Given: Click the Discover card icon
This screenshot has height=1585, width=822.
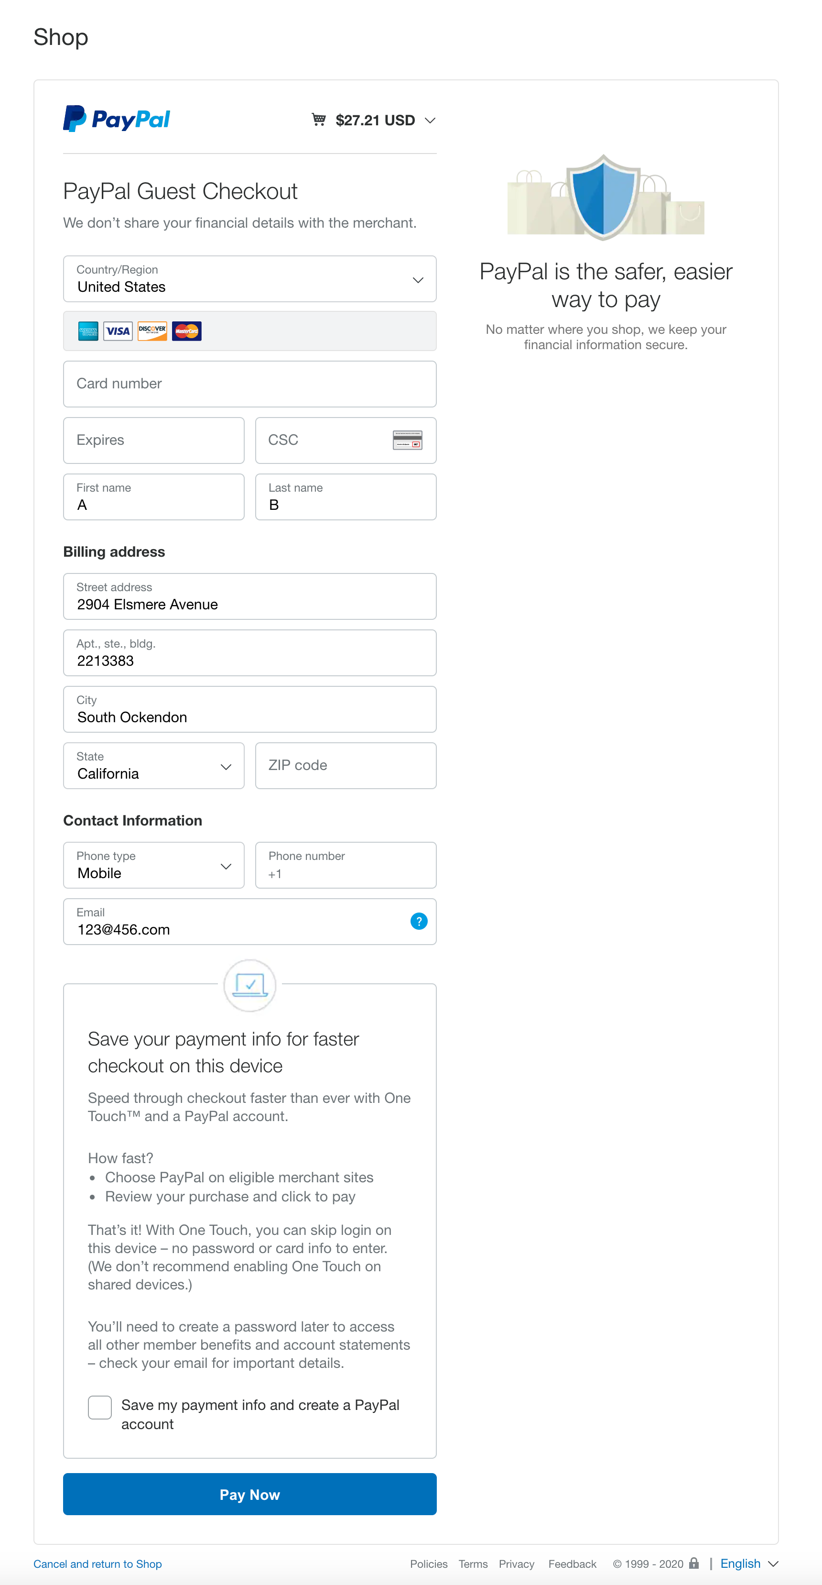Looking at the screenshot, I should (x=152, y=331).
